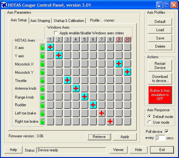Click the circled Windows axis 9 header
The image size is (179, 158).
point(119,39)
